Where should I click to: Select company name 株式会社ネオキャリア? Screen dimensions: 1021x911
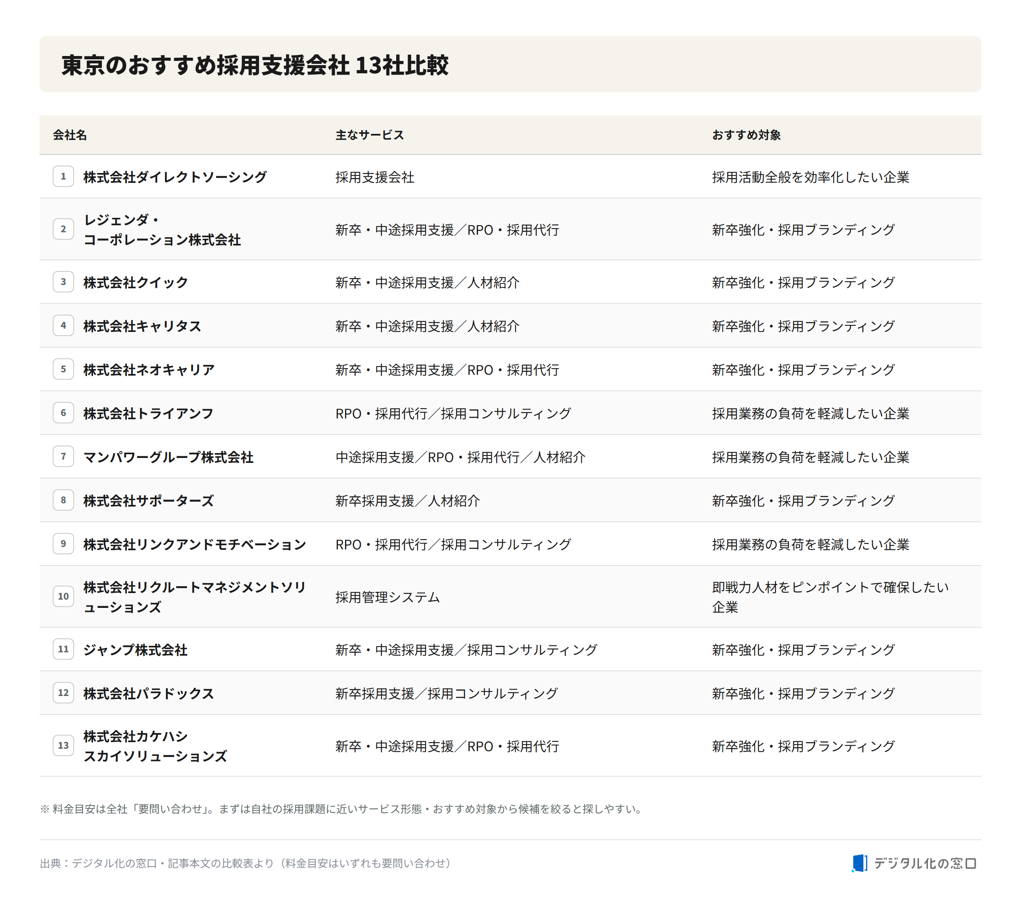coord(149,369)
